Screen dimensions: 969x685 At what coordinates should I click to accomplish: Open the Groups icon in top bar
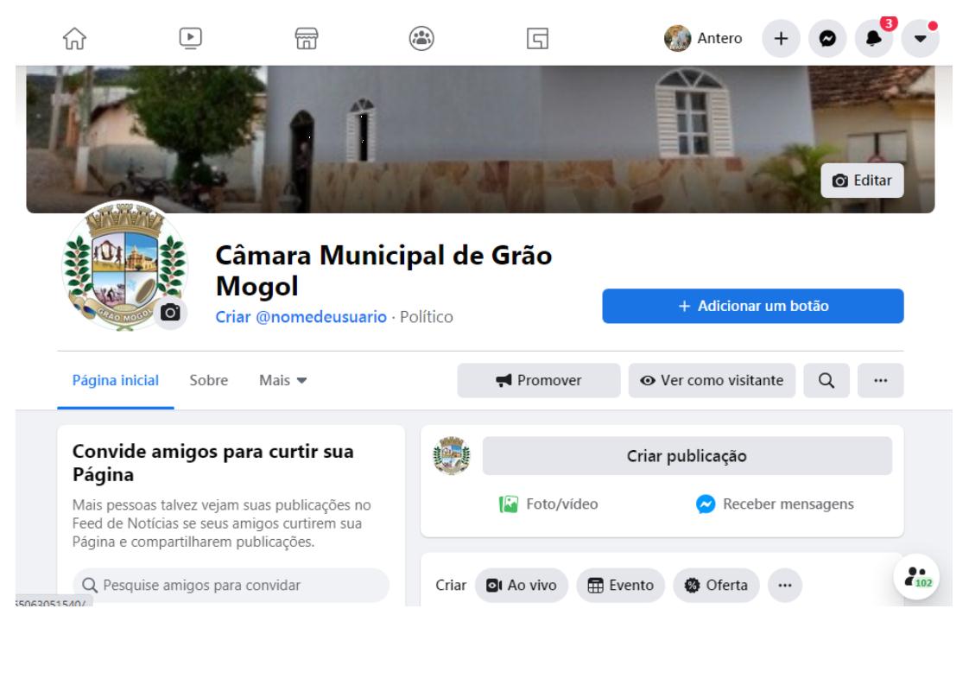(421, 39)
